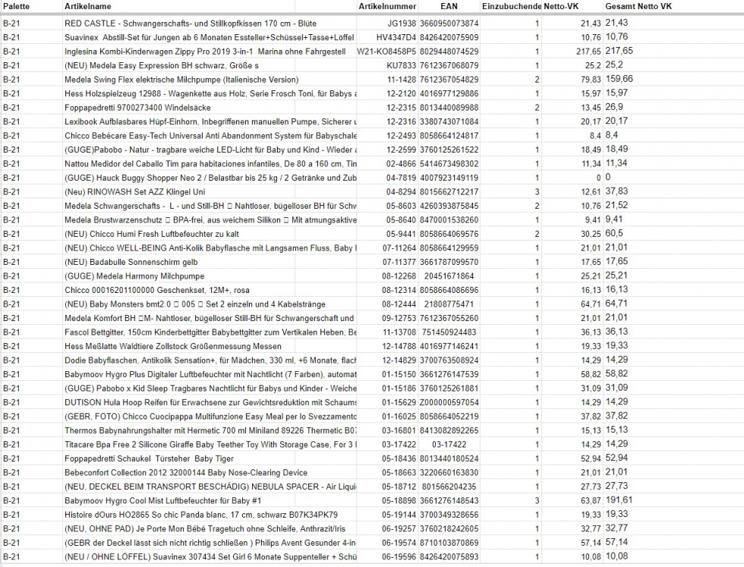Viewport: 744px width, 567px height.
Task: Select the "Gesamt Netto VK" column header
Action: [x=638, y=6]
